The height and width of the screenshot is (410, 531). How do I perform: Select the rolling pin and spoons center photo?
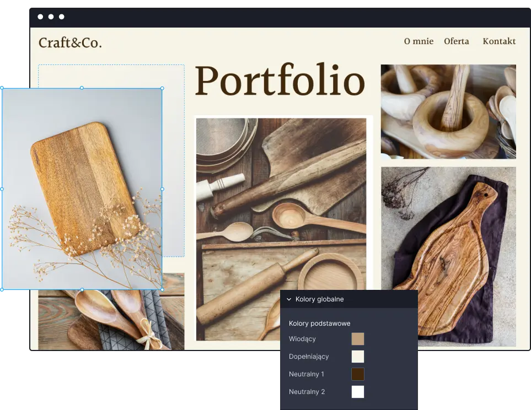pyautogui.click(x=281, y=229)
